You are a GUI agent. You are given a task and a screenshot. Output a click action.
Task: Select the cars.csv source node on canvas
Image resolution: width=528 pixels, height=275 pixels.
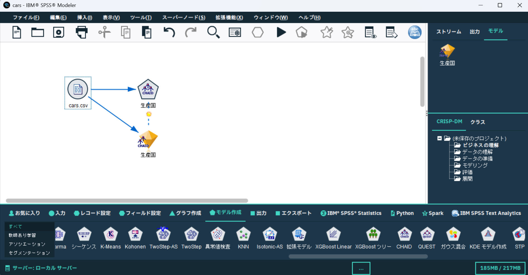click(x=78, y=89)
